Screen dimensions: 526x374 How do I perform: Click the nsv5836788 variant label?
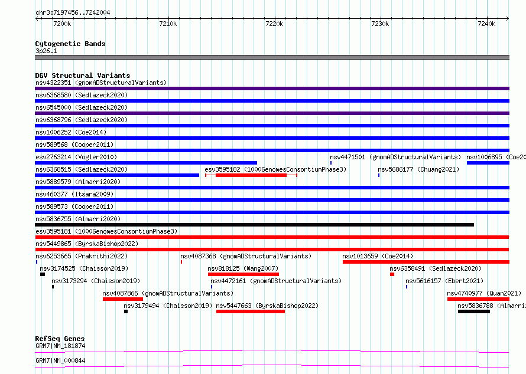click(492, 306)
